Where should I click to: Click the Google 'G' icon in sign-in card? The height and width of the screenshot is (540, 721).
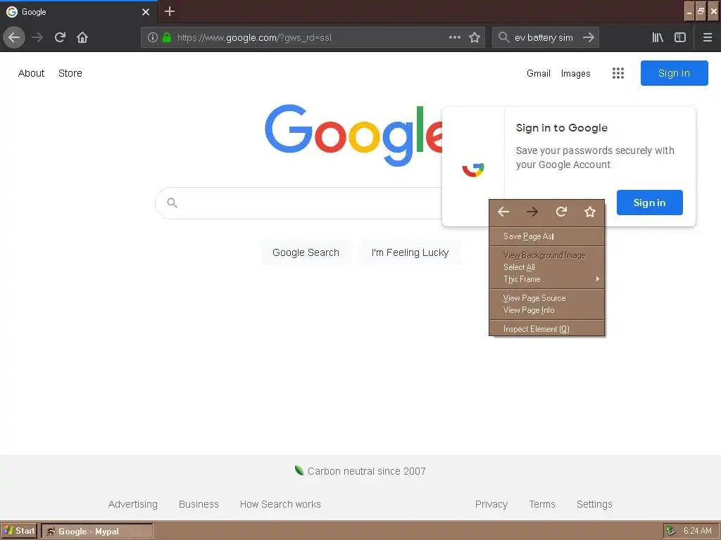click(x=473, y=169)
